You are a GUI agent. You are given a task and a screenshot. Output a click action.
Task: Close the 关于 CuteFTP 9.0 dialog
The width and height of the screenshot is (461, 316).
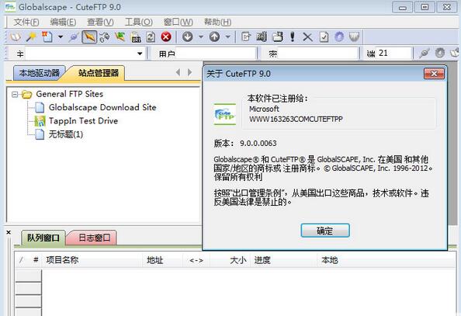(434, 74)
